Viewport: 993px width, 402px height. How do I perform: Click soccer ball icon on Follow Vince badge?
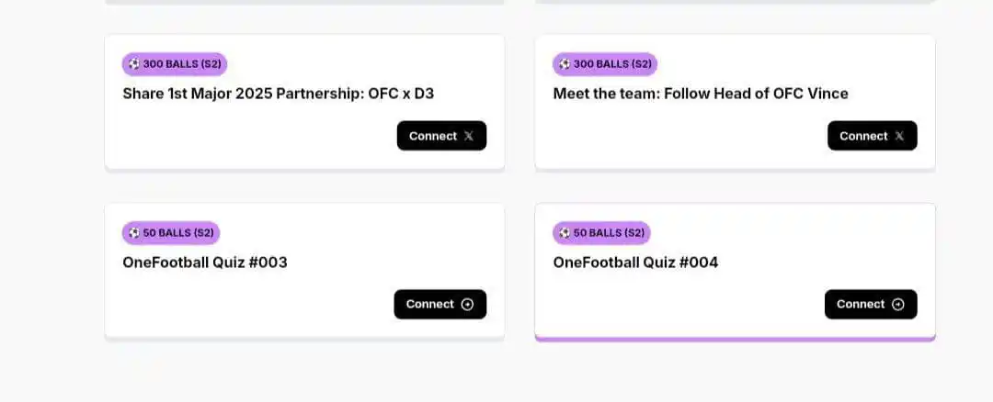[x=565, y=64]
